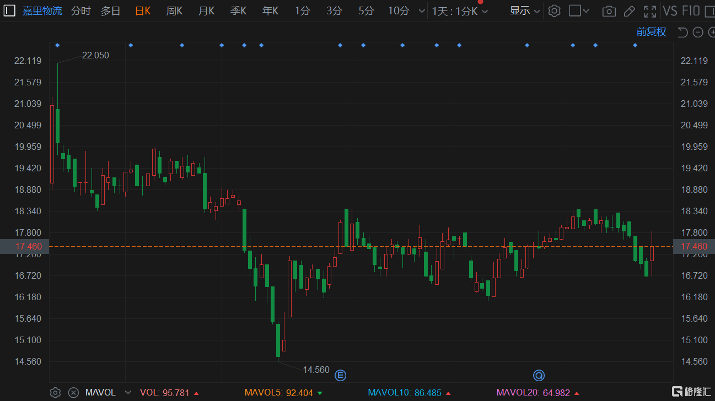The image size is (715, 401).
Task: Switch to 分时 intraday tab
Action: coord(80,10)
